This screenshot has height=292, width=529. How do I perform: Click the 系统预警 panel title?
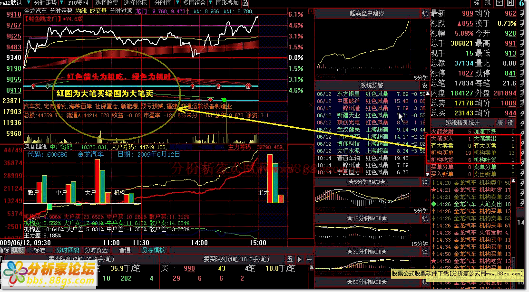click(x=372, y=85)
